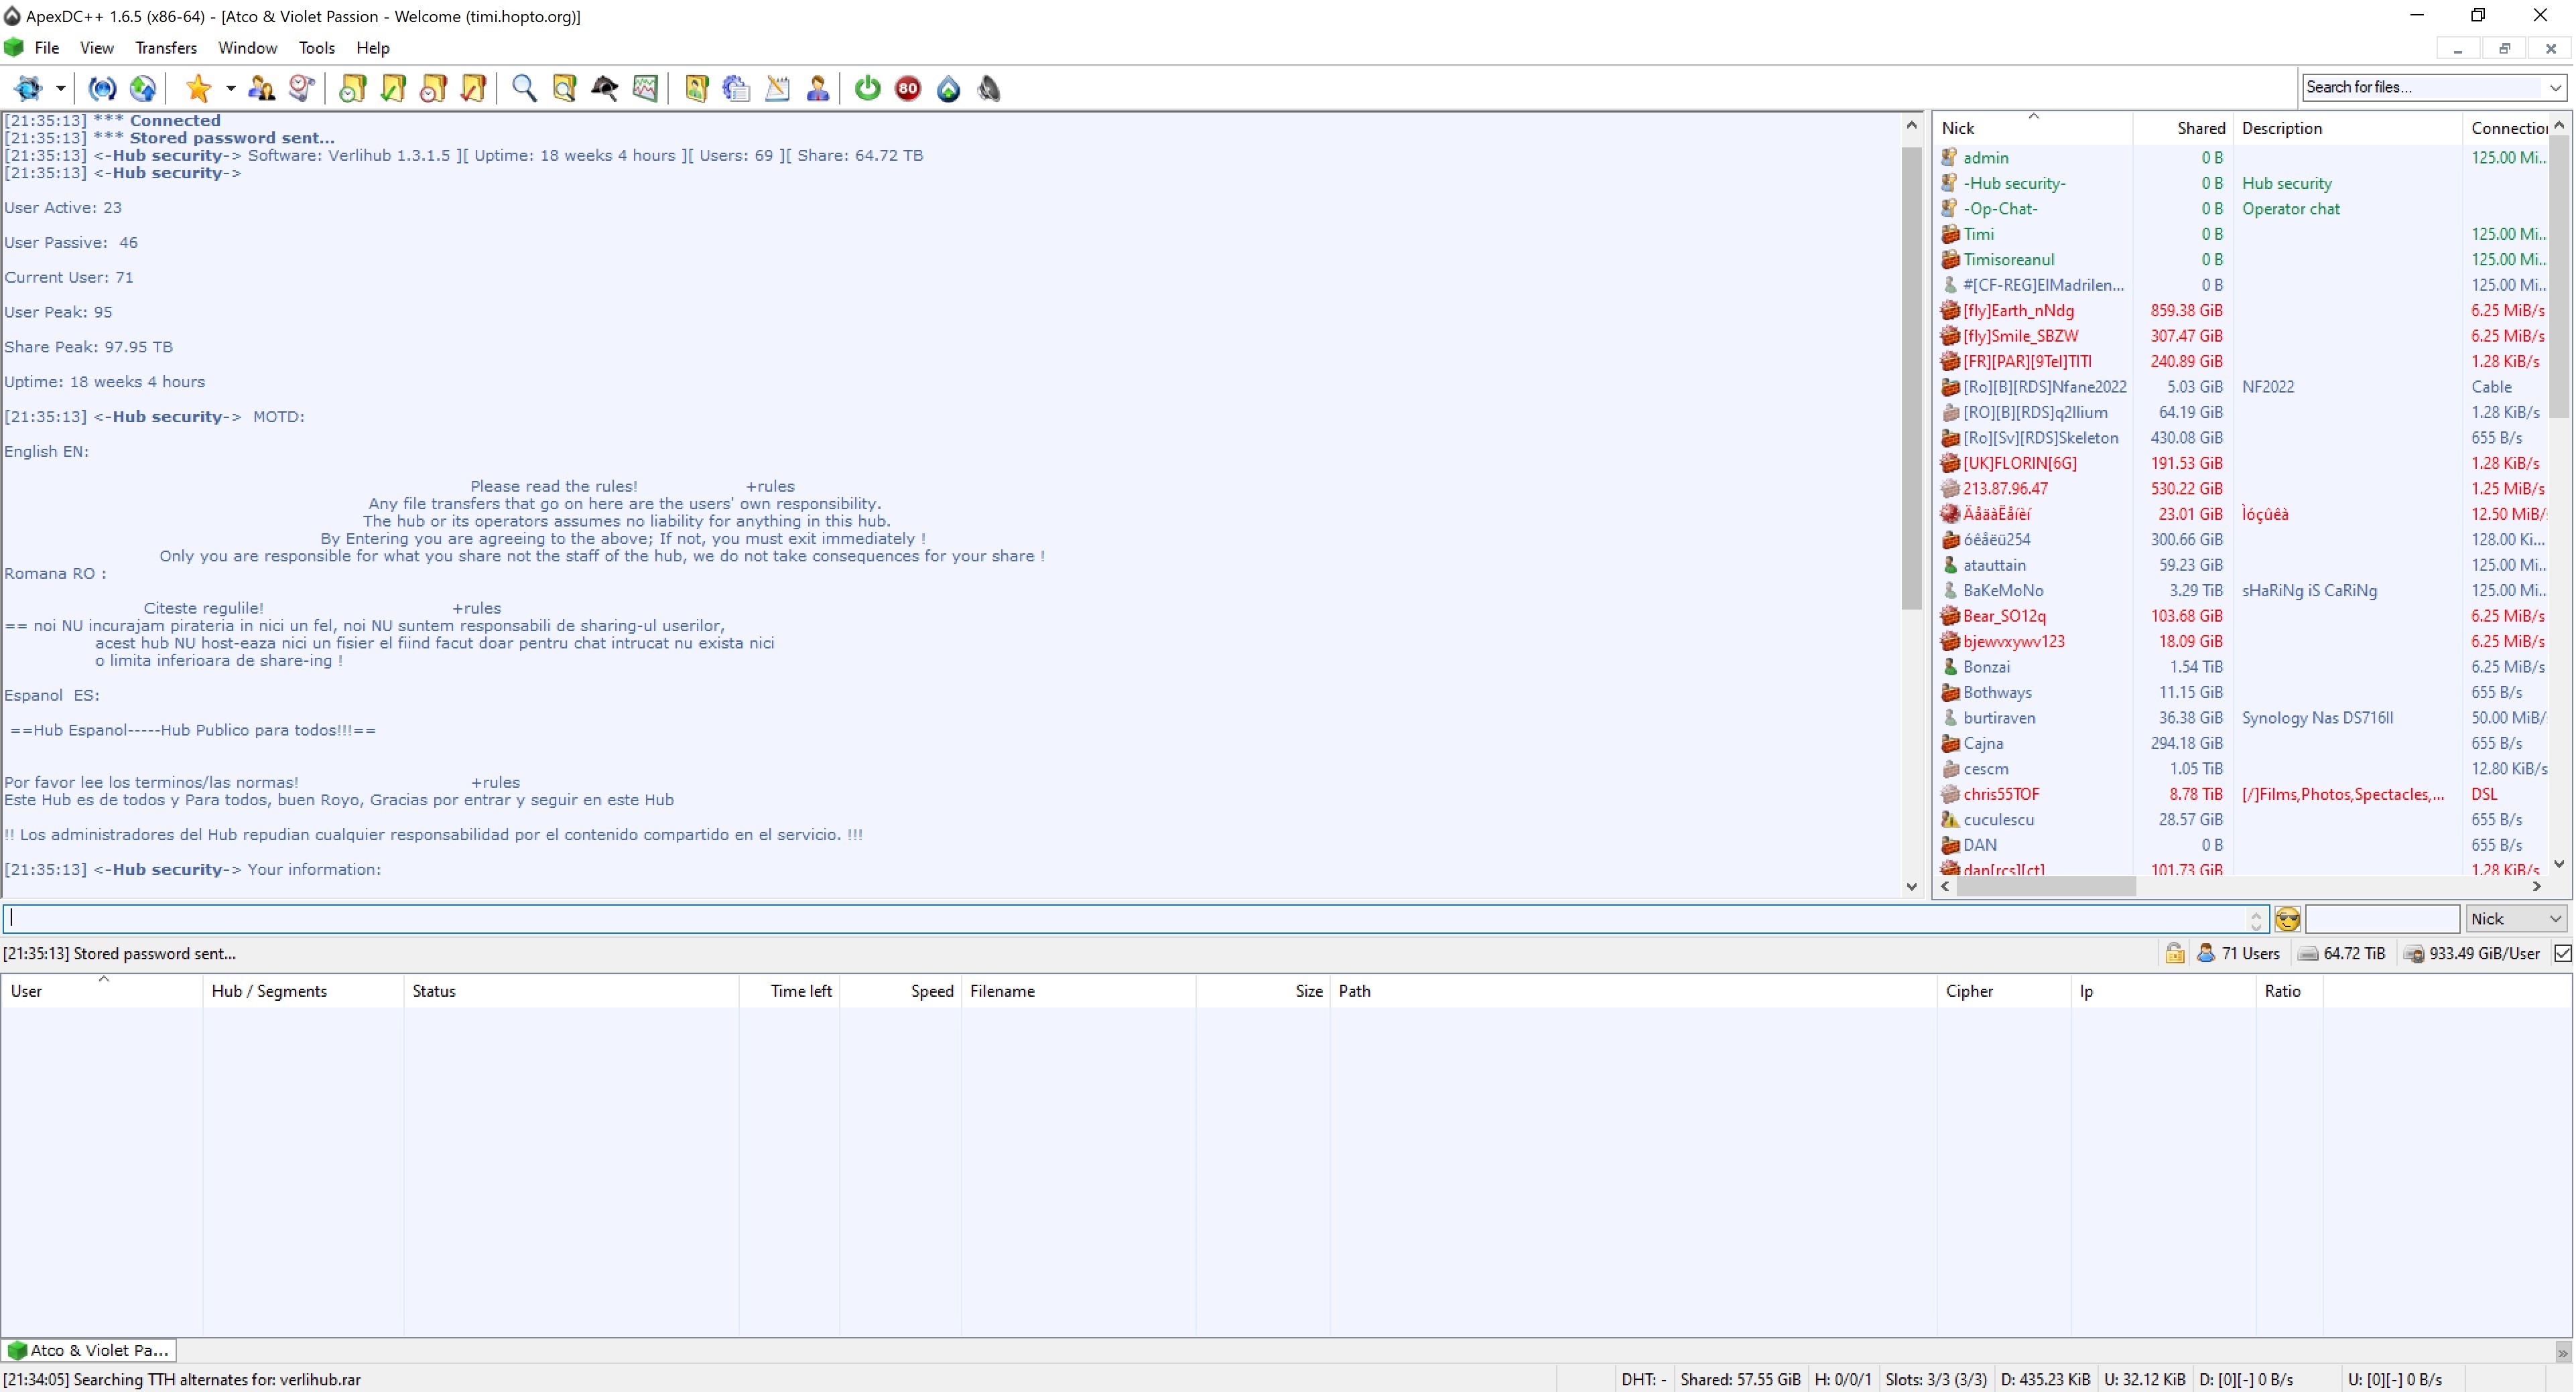The height and width of the screenshot is (1392, 2576).
Task: Open the Transfers menu
Action: pos(165,48)
